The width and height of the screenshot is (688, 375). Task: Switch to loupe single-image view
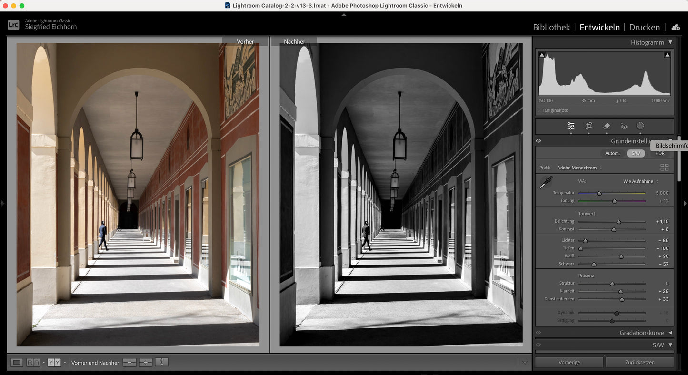point(17,363)
